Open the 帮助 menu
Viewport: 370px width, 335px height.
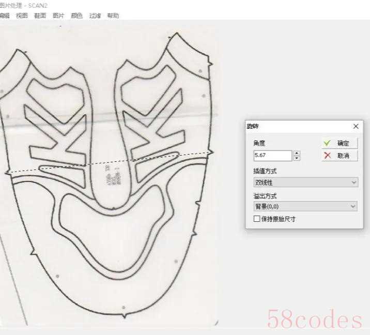click(x=113, y=16)
